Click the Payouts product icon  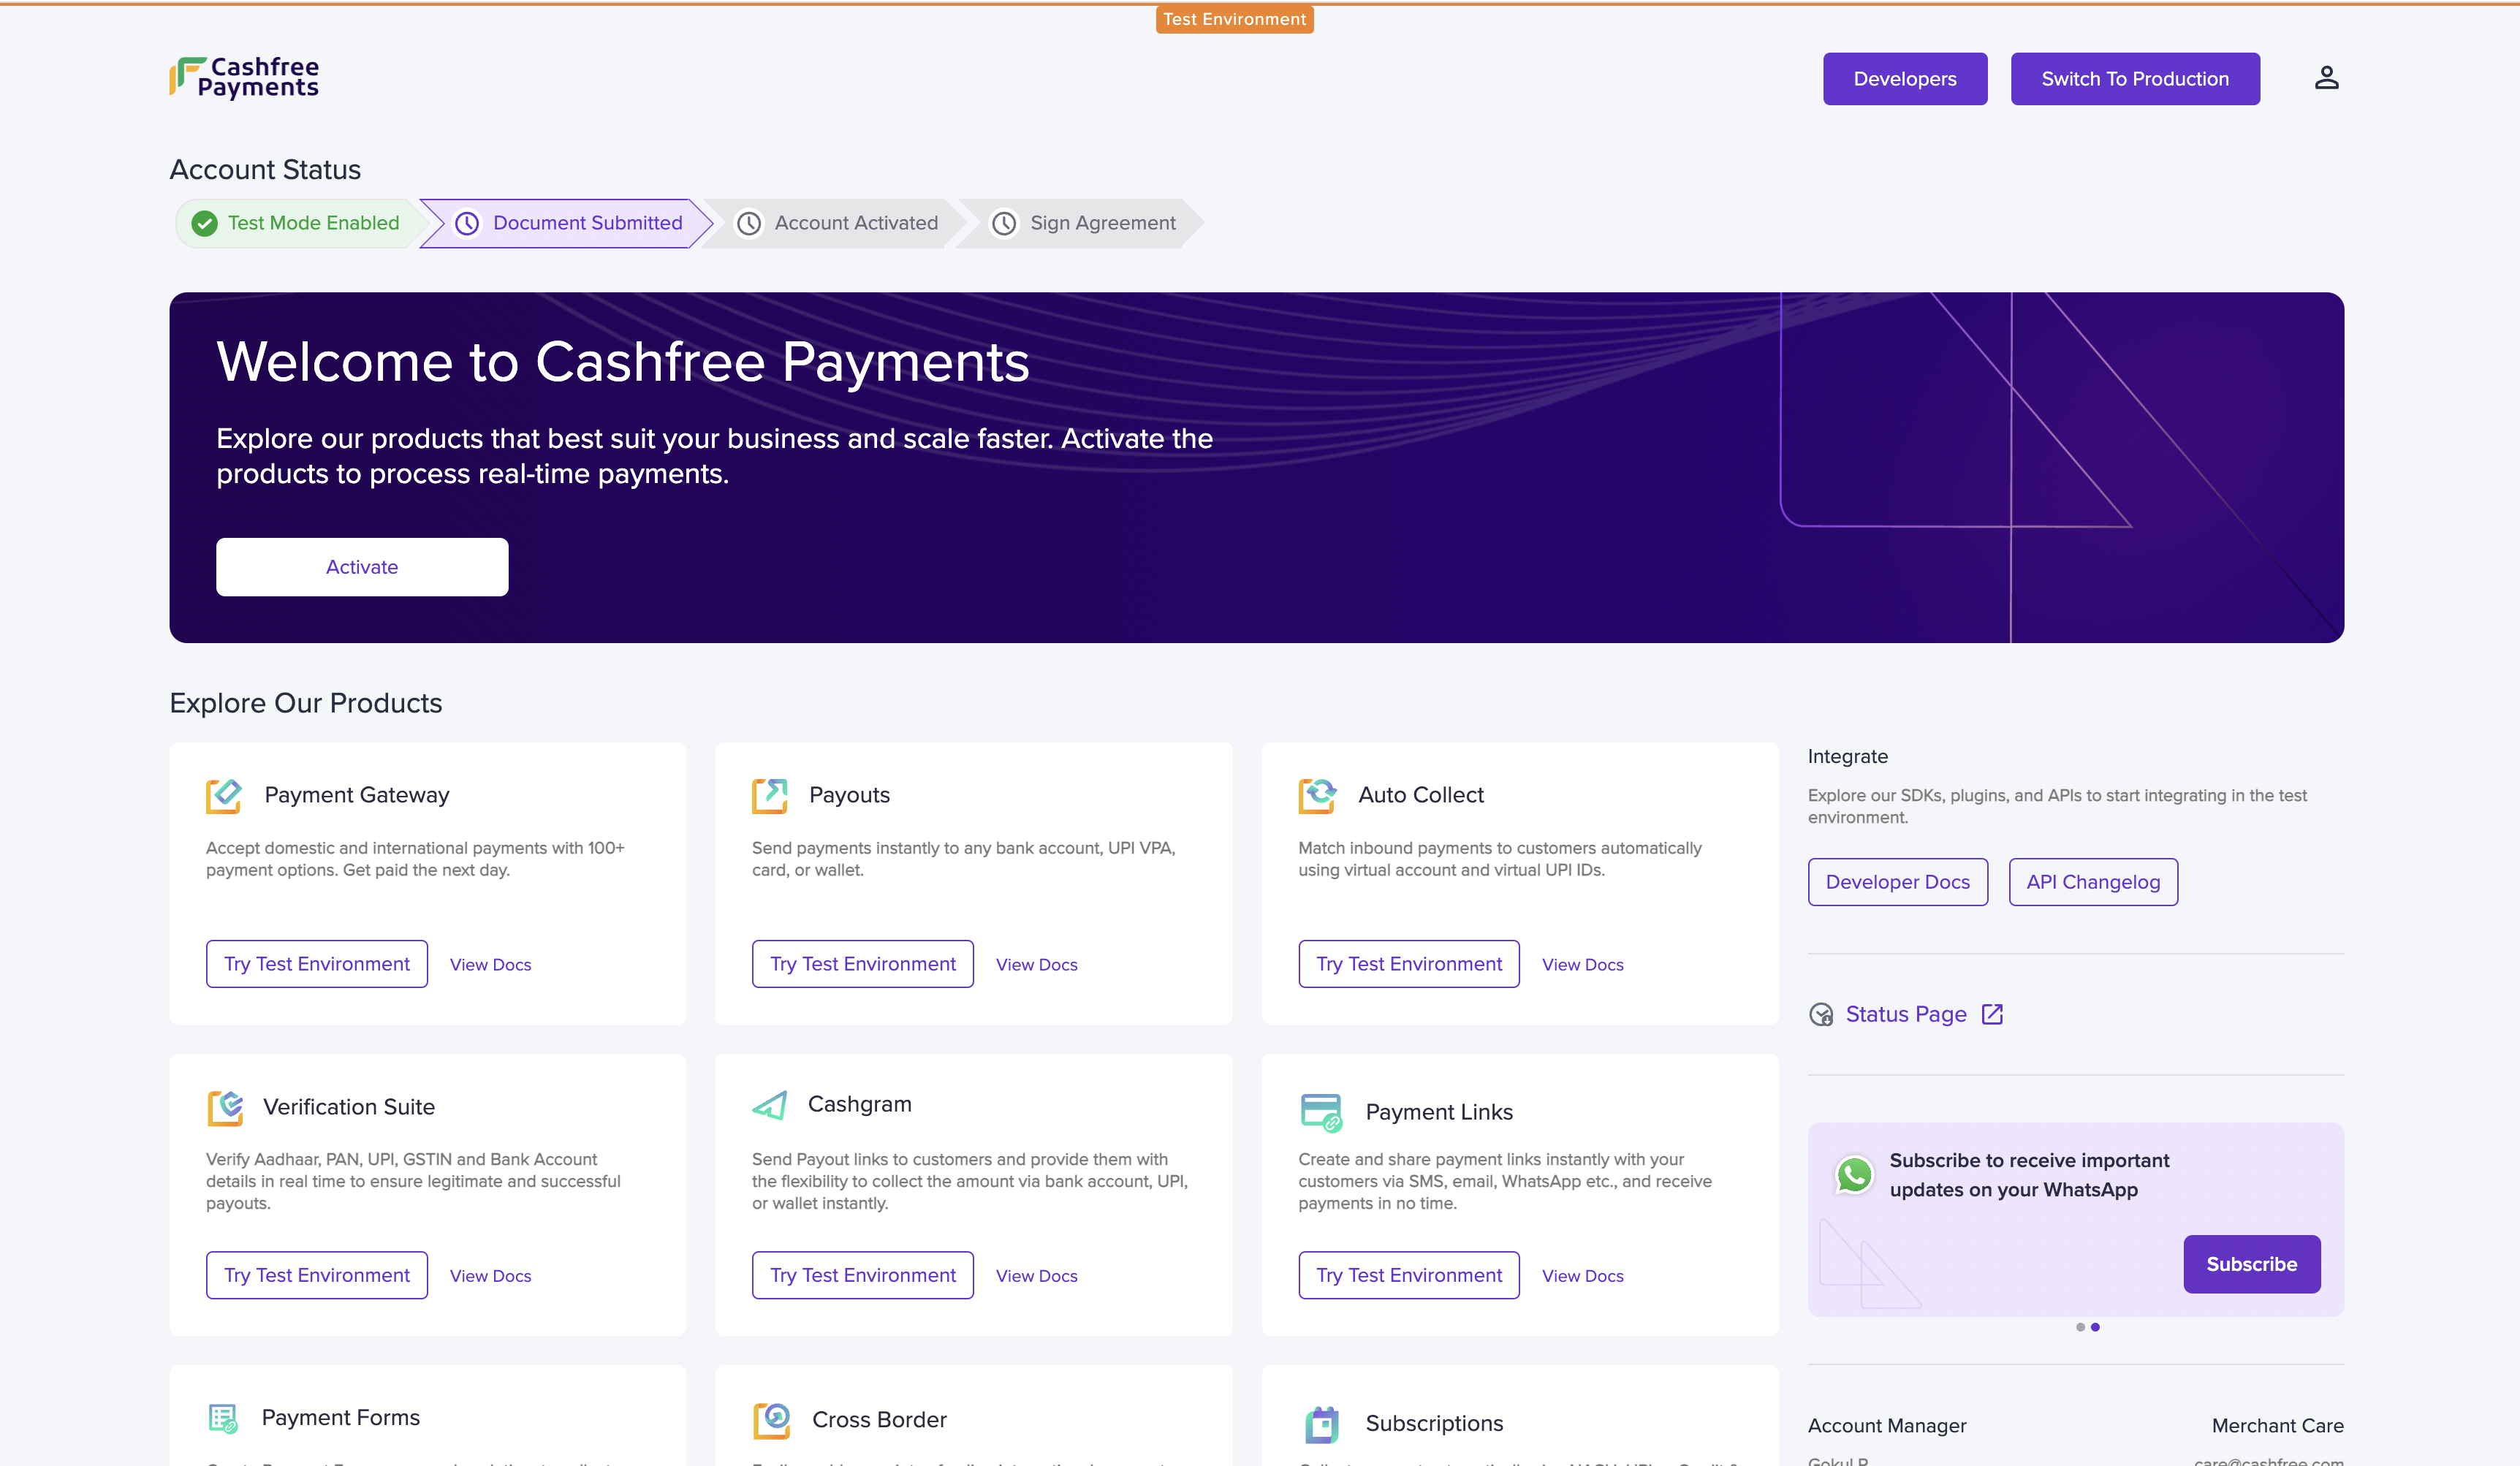tap(770, 796)
